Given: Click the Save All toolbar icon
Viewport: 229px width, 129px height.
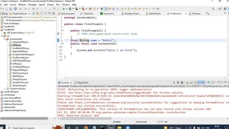Looking at the screenshot, I should click(11, 9).
